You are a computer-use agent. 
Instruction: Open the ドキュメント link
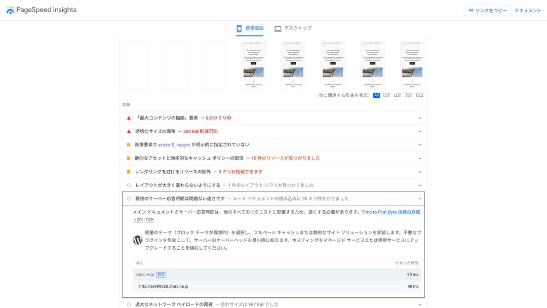click(x=528, y=11)
